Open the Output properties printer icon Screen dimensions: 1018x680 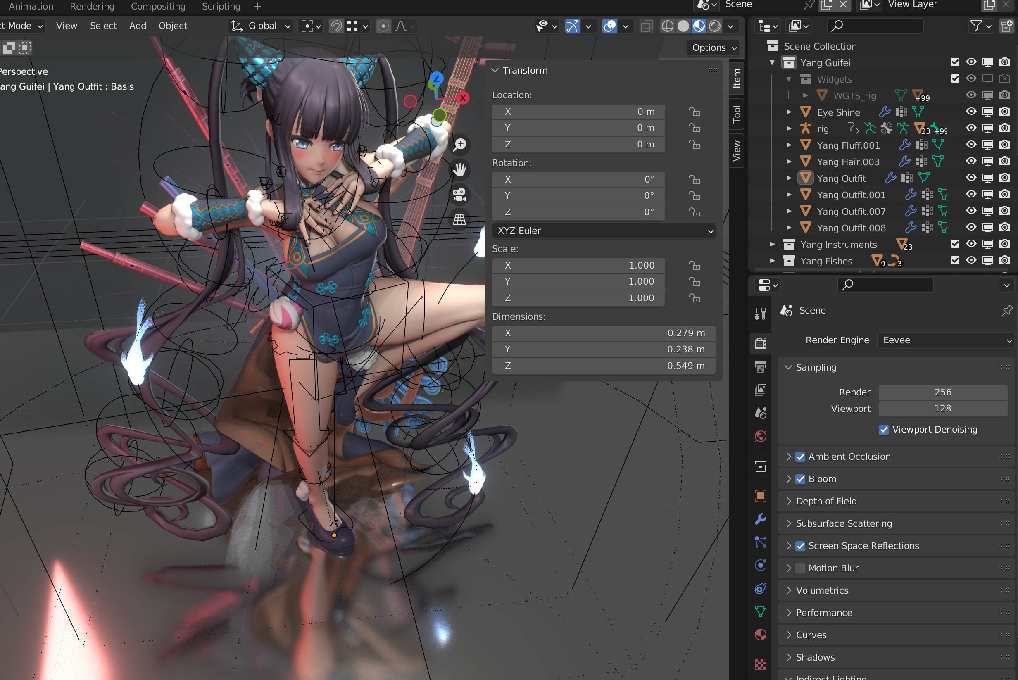[x=760, y=367]
